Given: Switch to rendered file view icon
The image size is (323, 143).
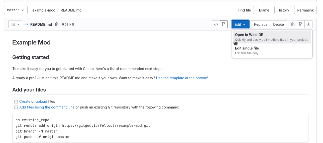Looking at the screenshot, I should click(224, 24).
